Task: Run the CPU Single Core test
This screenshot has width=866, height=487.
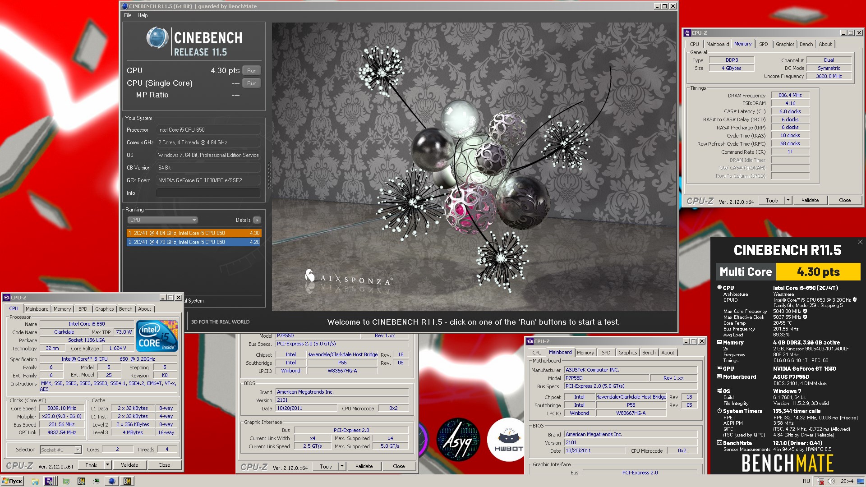Action: 252,83
